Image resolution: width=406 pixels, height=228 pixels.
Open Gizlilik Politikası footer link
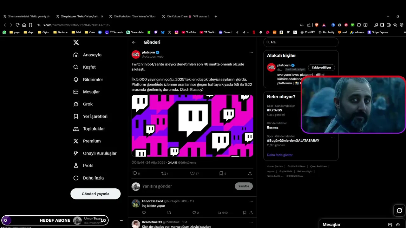coord(297,166)
